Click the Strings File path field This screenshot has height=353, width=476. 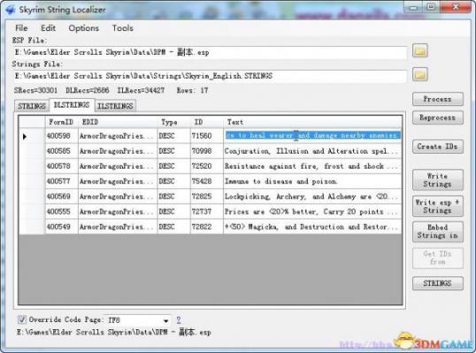210,76
